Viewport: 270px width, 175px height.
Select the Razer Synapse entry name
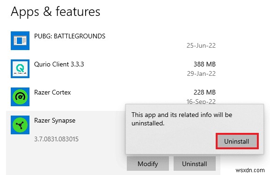pos(55,121)
